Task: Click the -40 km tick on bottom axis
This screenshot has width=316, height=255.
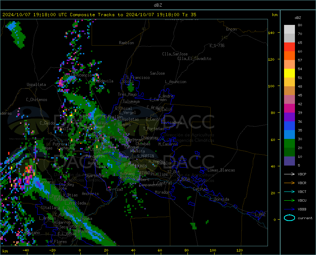Action: coord(26,250)
